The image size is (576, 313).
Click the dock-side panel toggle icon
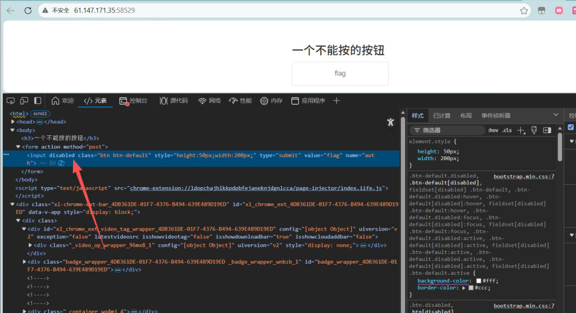(x=38, y=101)
